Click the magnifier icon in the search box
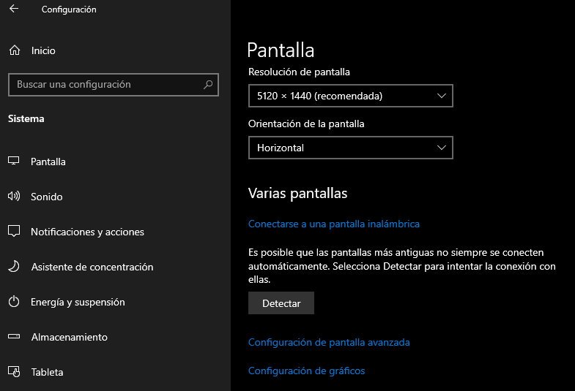The height and width of the screenshot is (391, 575). [x=208, y=85]
